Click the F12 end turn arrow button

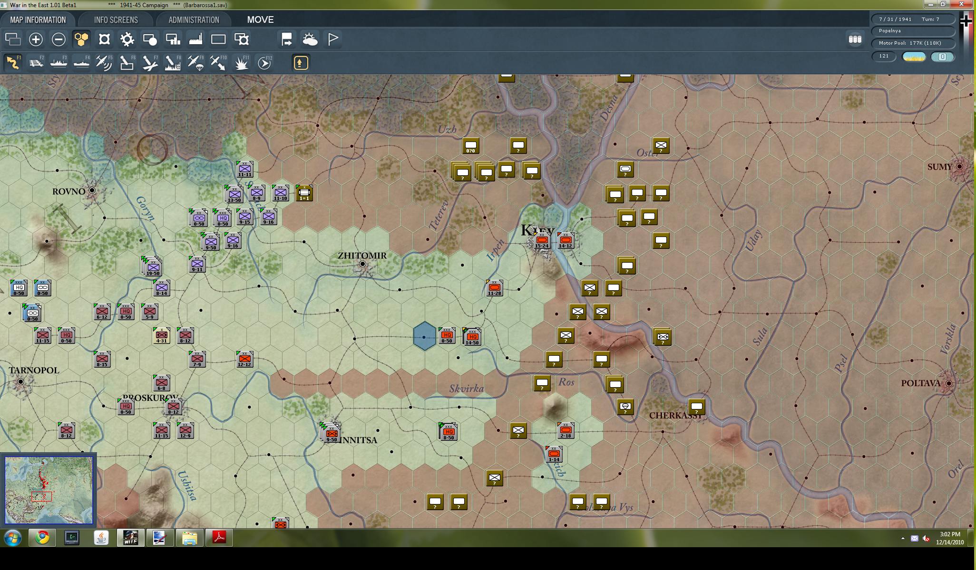point(264,63)
